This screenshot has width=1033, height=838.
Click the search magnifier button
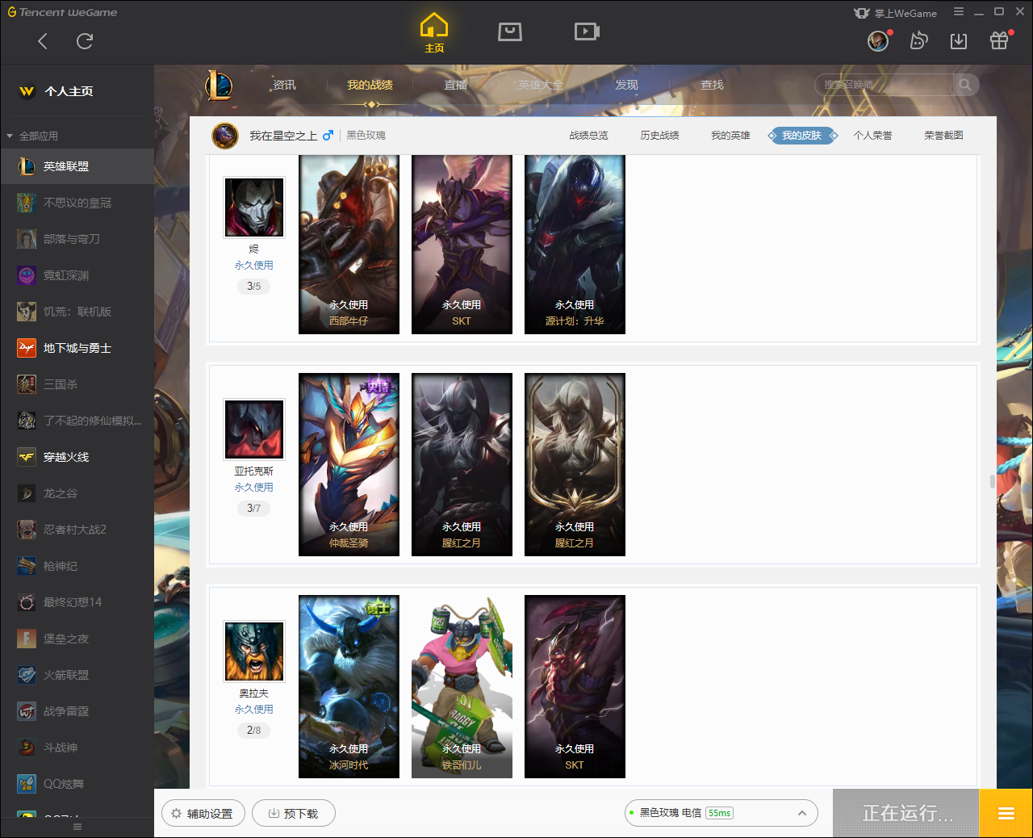click(965, 85)
